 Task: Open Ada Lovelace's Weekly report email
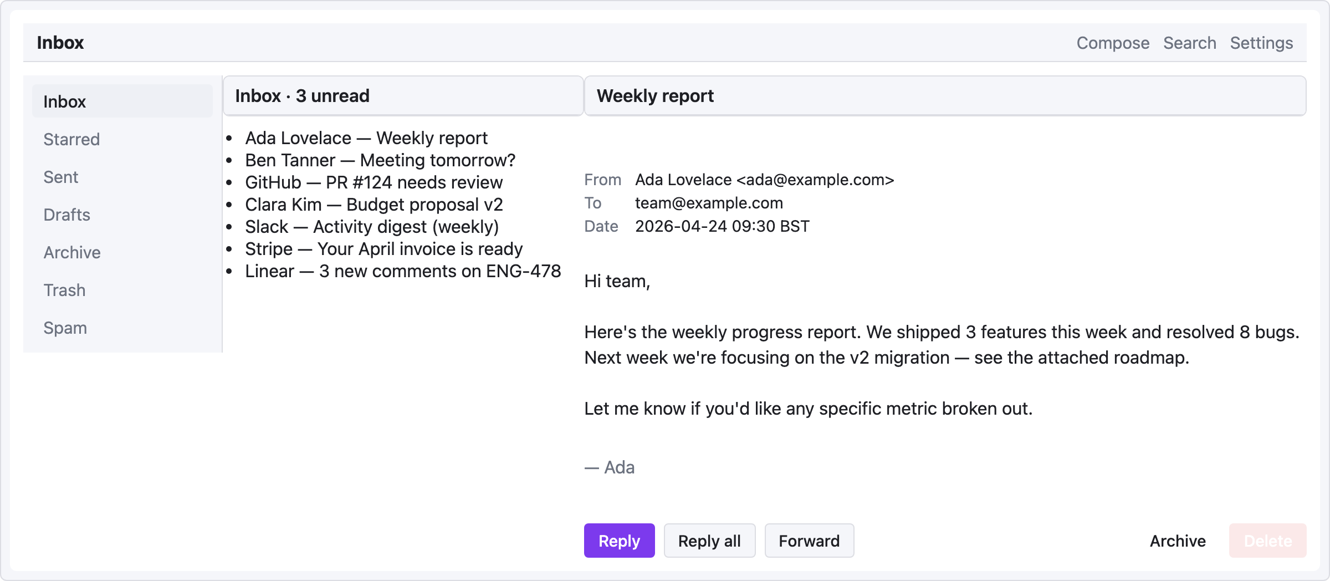pos(366,137)
